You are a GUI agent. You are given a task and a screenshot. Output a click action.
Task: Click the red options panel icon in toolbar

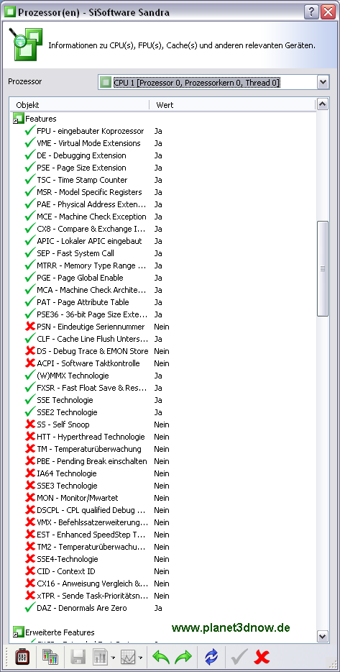click(22, 657)
